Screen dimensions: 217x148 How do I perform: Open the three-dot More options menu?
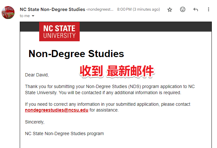[x=209, y=9]
